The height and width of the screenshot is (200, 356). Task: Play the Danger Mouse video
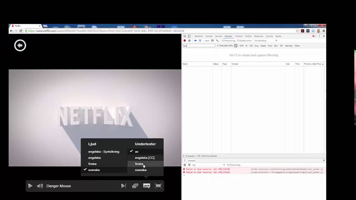[x=30, y=186]
